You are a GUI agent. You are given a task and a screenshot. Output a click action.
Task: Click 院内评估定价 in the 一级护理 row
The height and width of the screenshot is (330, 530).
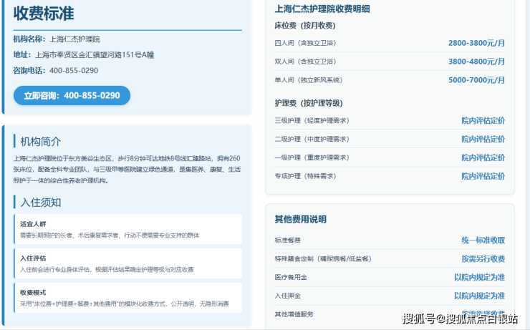click(483, 157)
